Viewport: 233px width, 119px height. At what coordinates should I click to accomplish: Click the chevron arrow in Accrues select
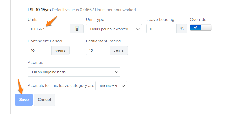pyautogui.click(x=116, y=72)
